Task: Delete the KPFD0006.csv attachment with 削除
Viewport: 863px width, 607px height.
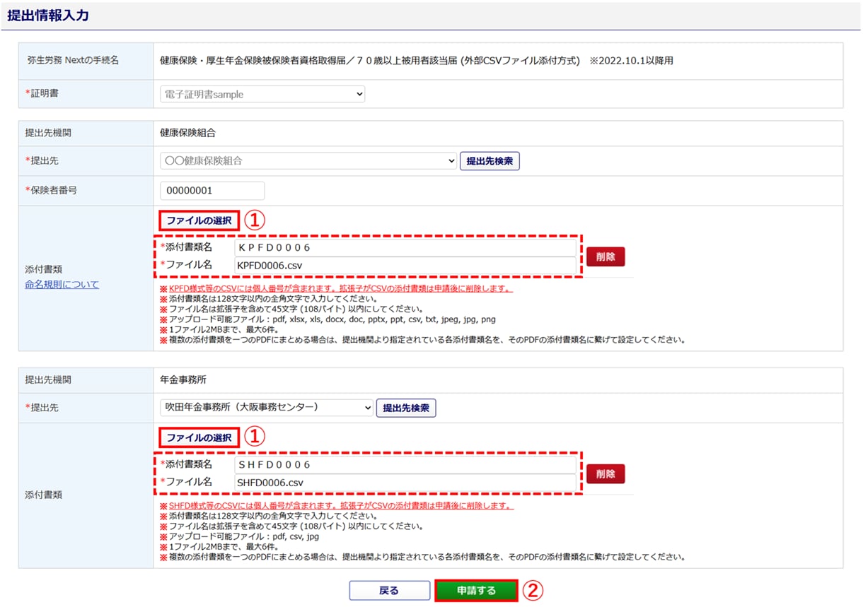Action: click(606, 257)
